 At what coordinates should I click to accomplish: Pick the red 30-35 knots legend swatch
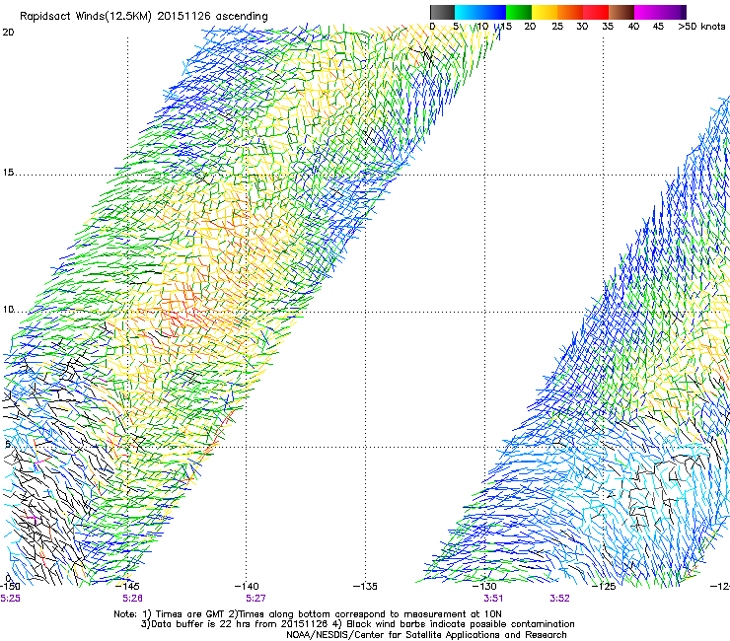pyautogui.click(x=596, y=12)
